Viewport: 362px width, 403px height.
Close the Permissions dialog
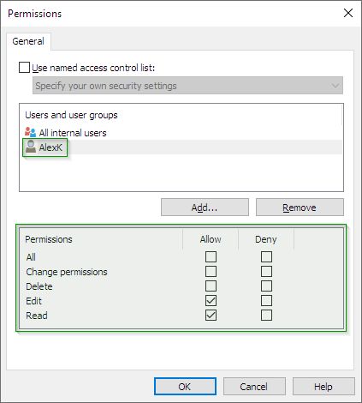(x=348, y=13)
